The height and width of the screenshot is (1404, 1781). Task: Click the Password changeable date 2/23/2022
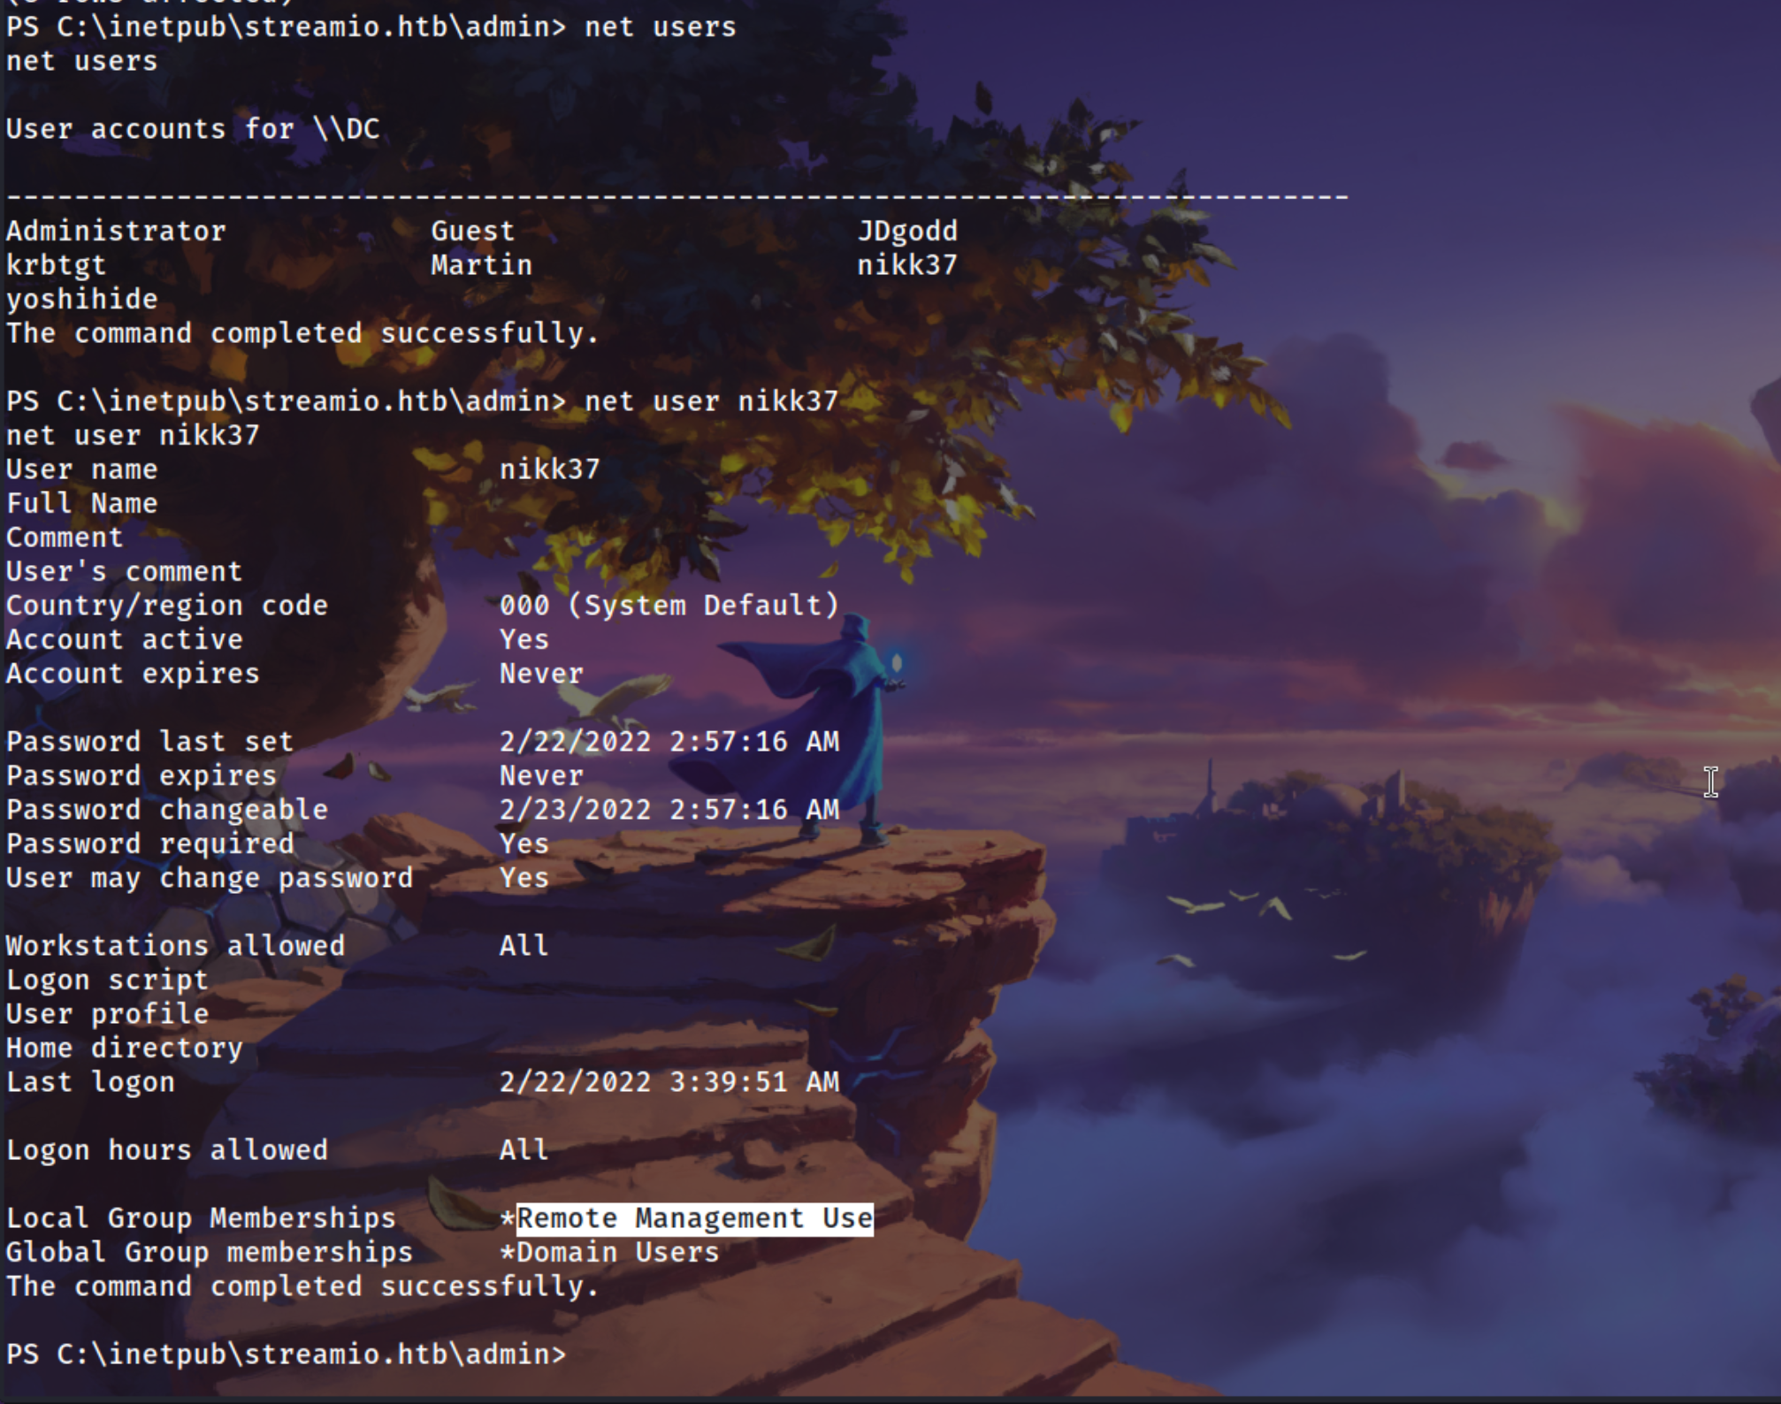[x=669, y=809]
